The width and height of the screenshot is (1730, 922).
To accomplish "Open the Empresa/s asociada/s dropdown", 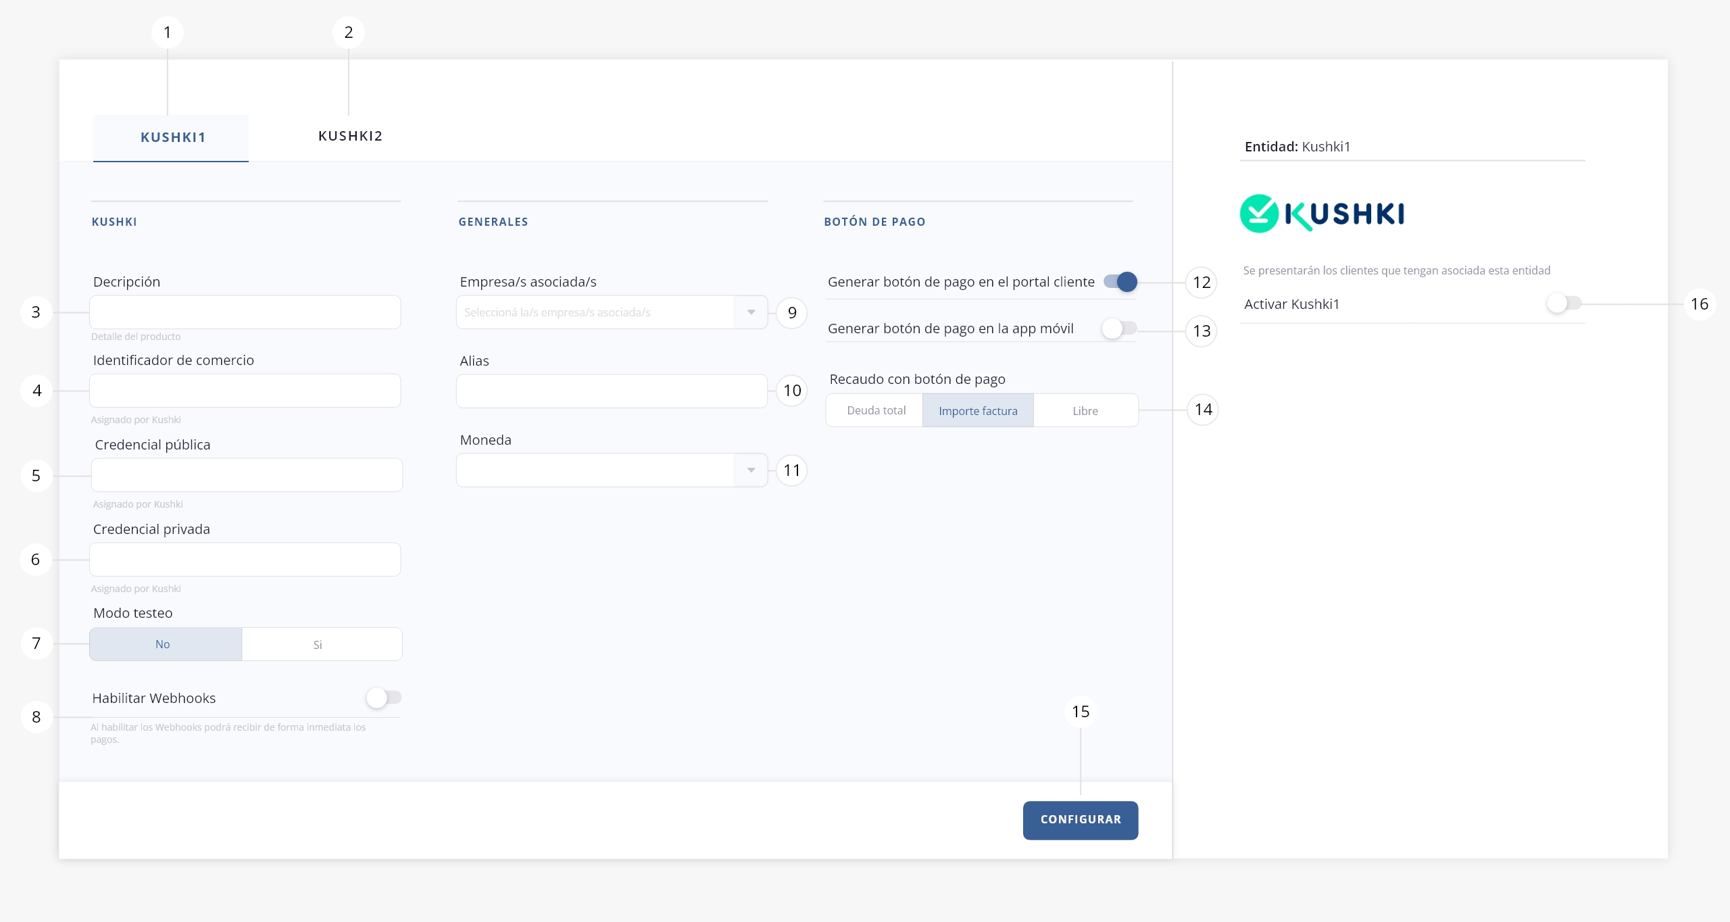I will pos(612,312).
